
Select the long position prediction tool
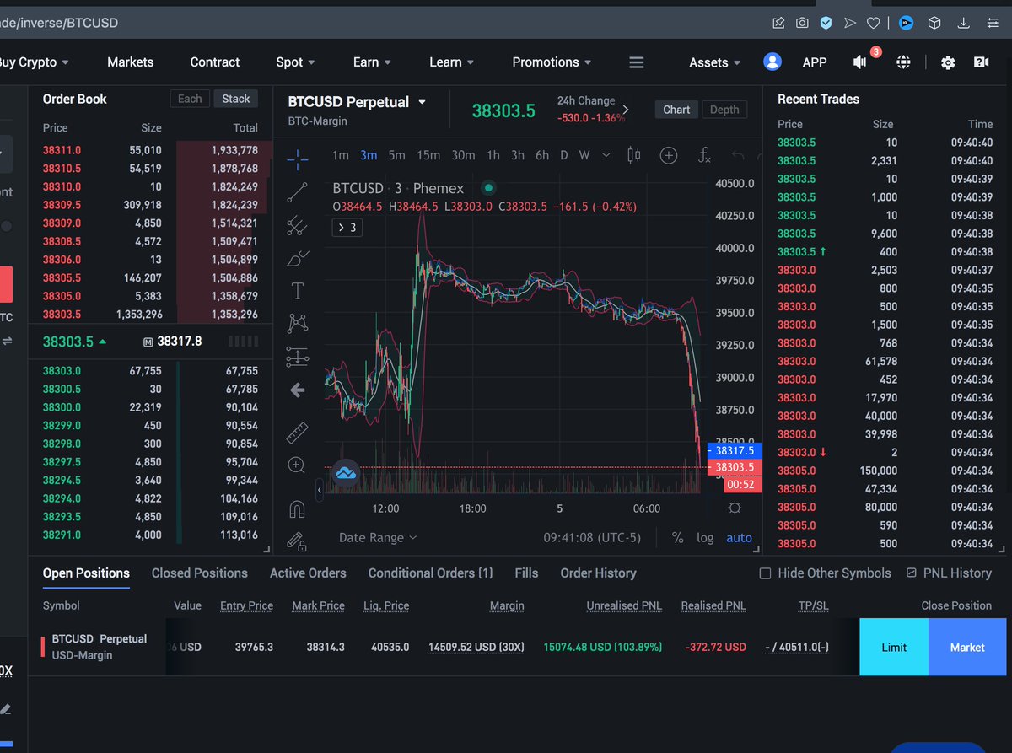click(x=297, y=357)
